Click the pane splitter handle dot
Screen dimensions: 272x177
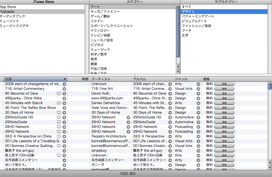point(135,75)
